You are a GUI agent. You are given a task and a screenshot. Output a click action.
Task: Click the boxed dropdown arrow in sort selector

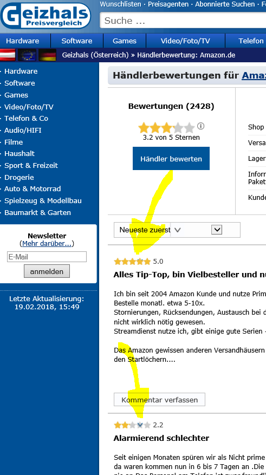(x=217, y=230)
